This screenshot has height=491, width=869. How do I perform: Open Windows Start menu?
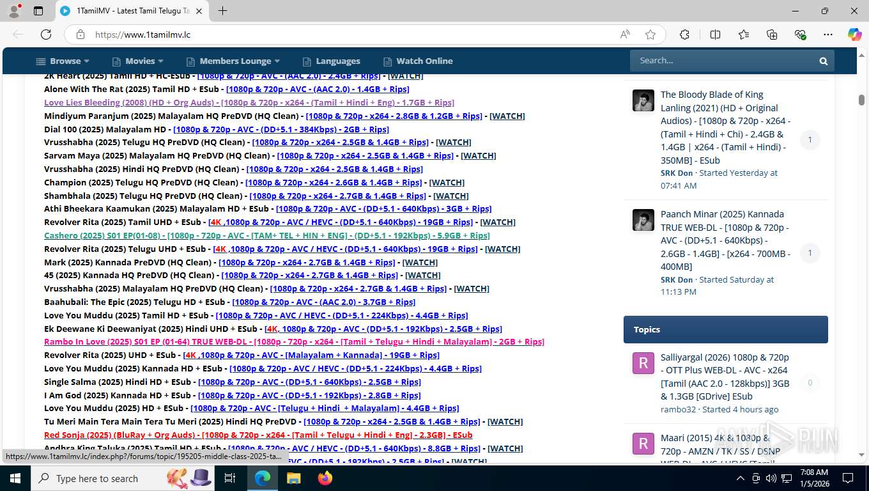click(x=15, y=478)
